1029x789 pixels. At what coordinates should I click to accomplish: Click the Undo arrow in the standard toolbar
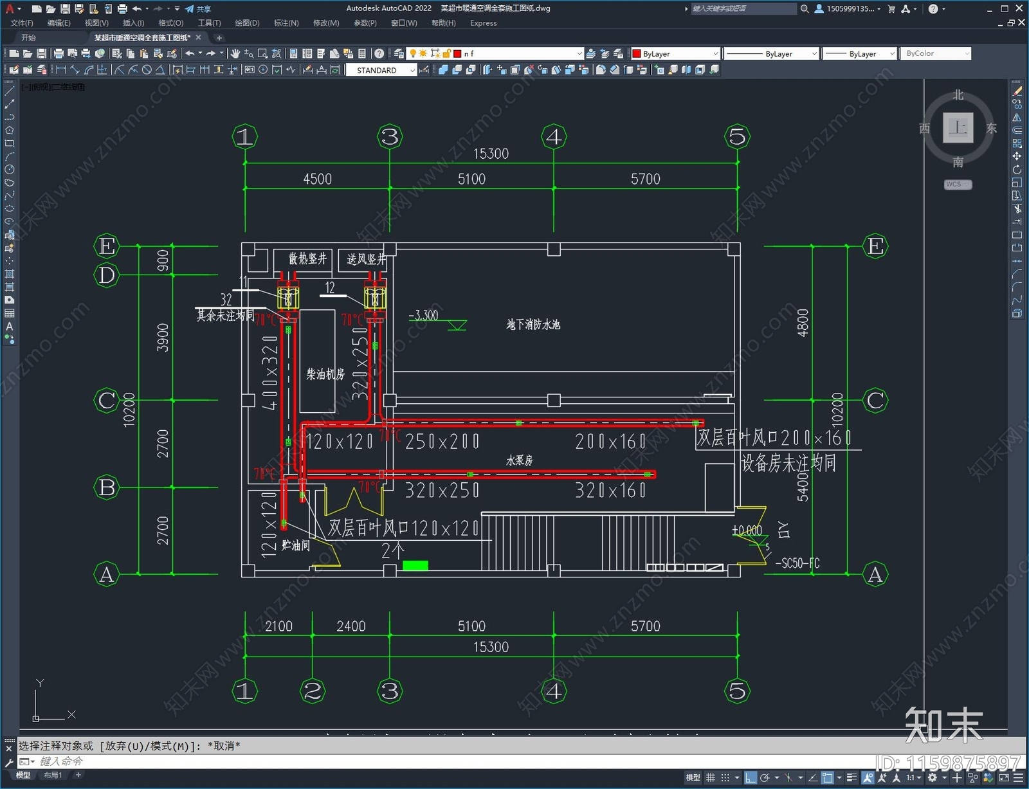click(x=190, y=54)
